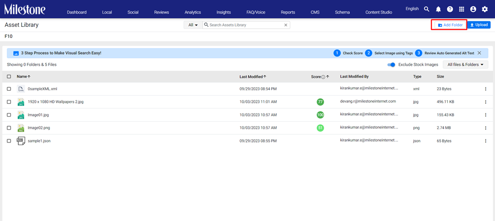Open the search icon in top navigation
This screenshot has width=495, height=221.
point(426,9)
